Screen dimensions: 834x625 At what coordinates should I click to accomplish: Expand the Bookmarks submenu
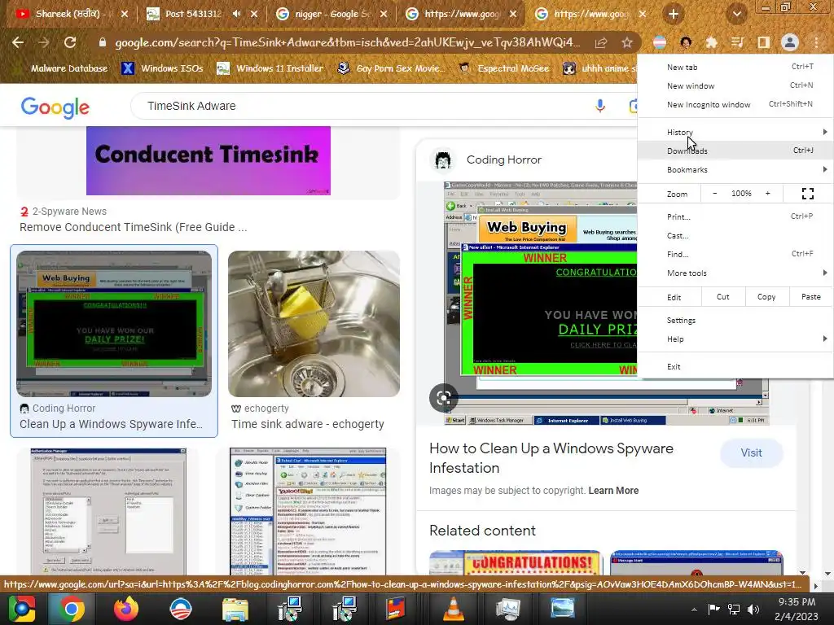(735, 169)
